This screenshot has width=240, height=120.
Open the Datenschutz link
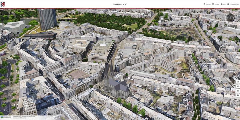(23, 118)
